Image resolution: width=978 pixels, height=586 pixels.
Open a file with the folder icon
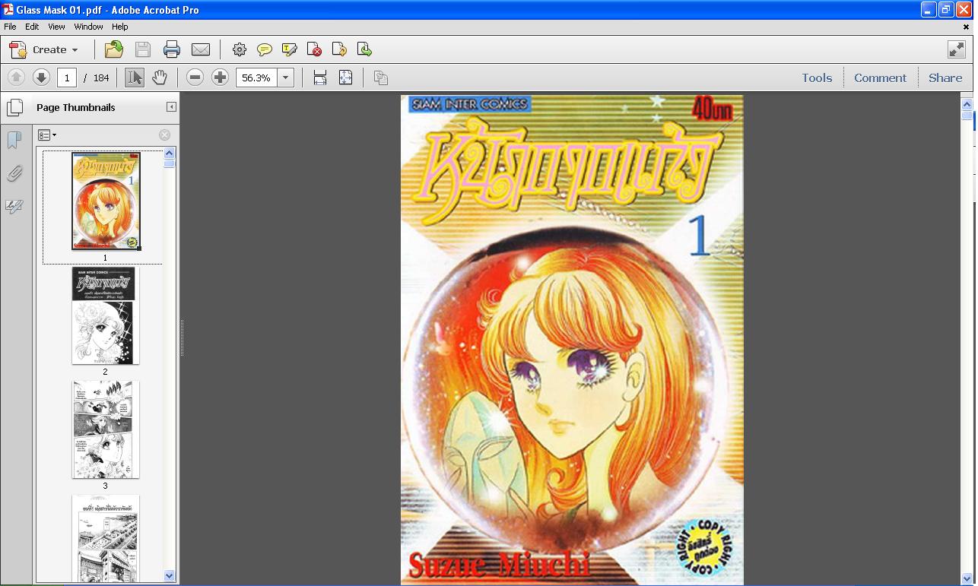click(113, 49)
